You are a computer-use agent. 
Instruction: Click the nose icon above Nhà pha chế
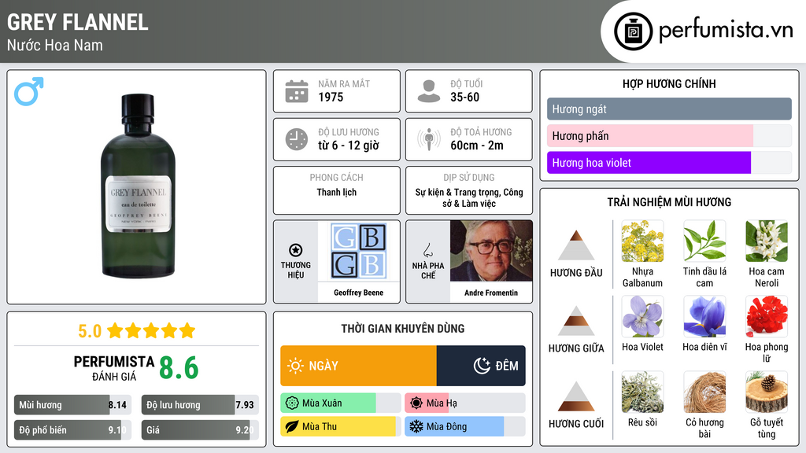pyautogui.click(x=427, y=250)
